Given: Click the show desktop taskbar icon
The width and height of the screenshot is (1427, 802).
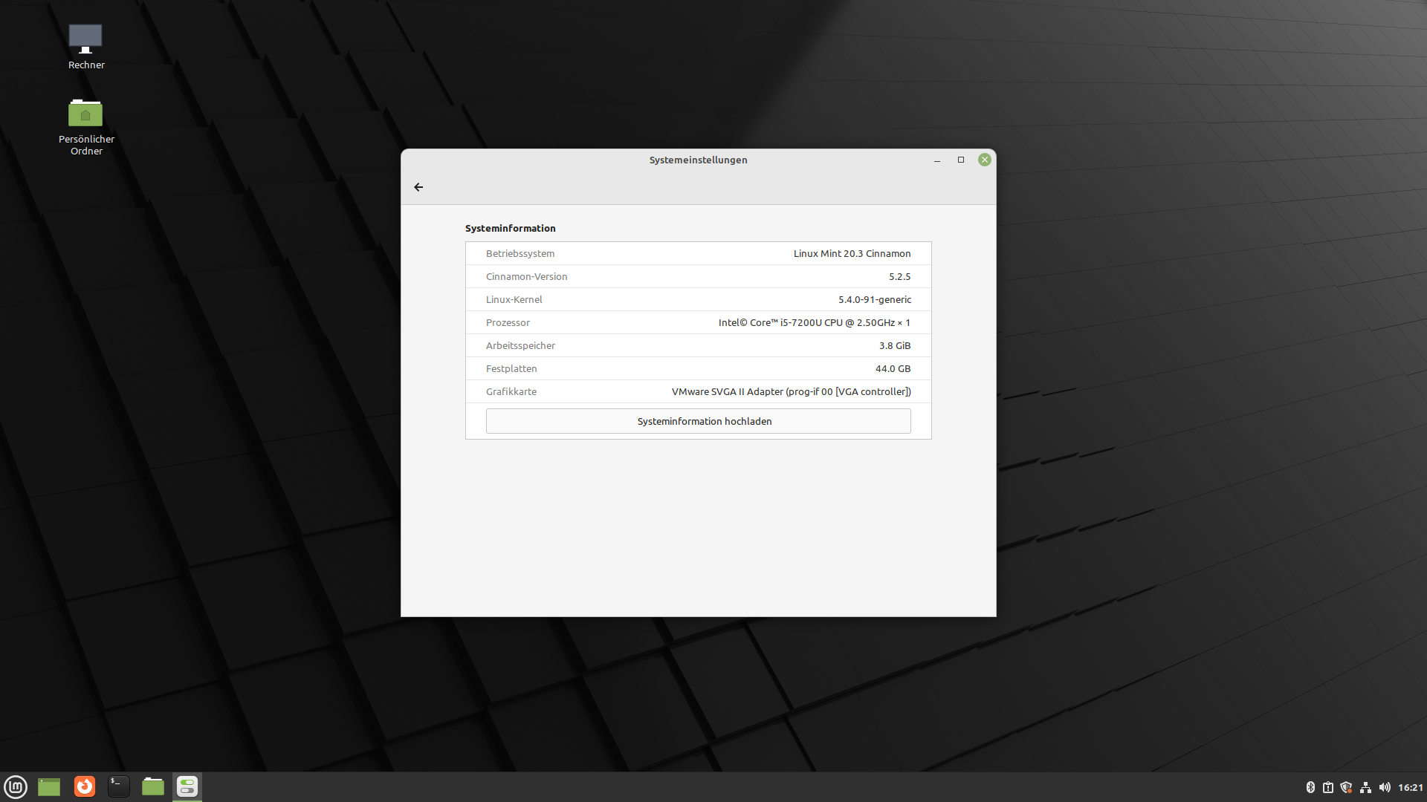Looking at the screenshot, I should coord(49,786).
